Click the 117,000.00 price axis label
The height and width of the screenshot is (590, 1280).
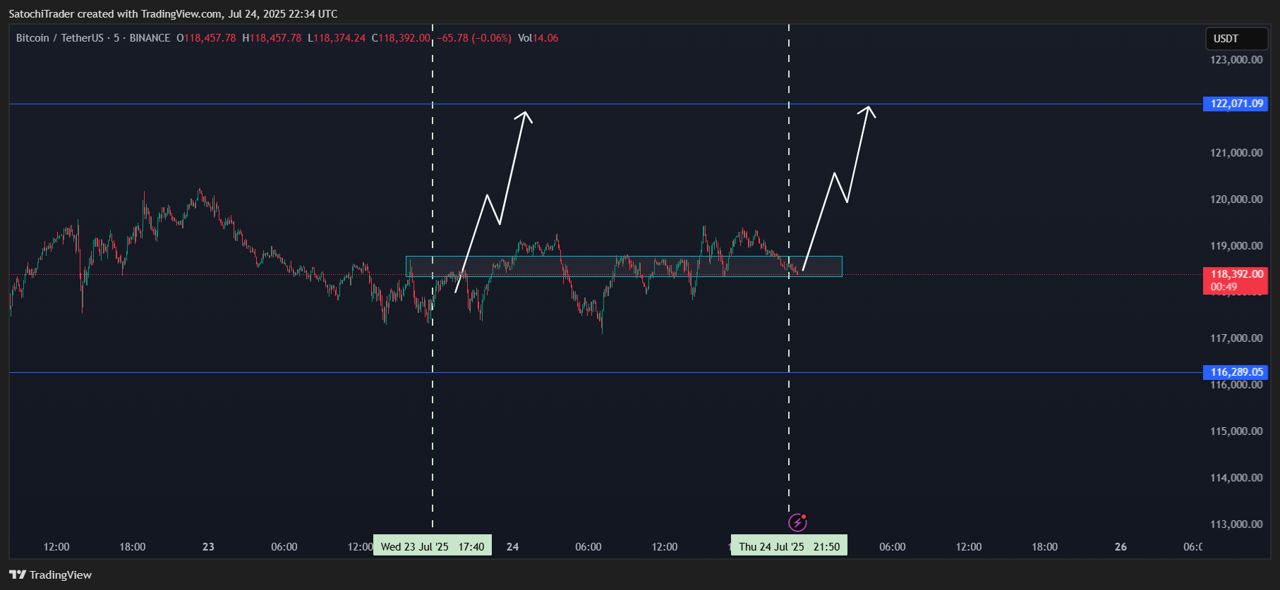[x=1236, y=338]
